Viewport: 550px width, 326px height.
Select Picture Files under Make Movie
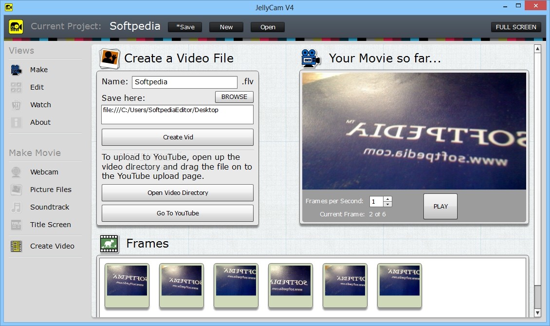(x=51, y=190)
